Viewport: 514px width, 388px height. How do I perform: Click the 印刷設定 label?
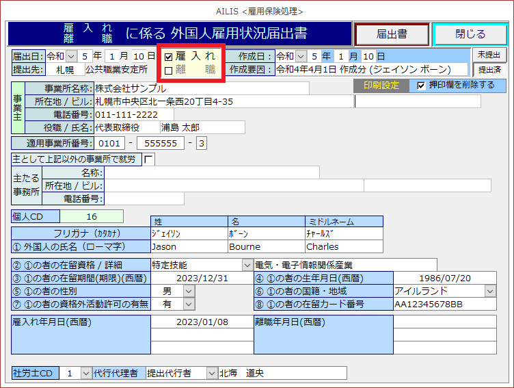coord(381,86)
